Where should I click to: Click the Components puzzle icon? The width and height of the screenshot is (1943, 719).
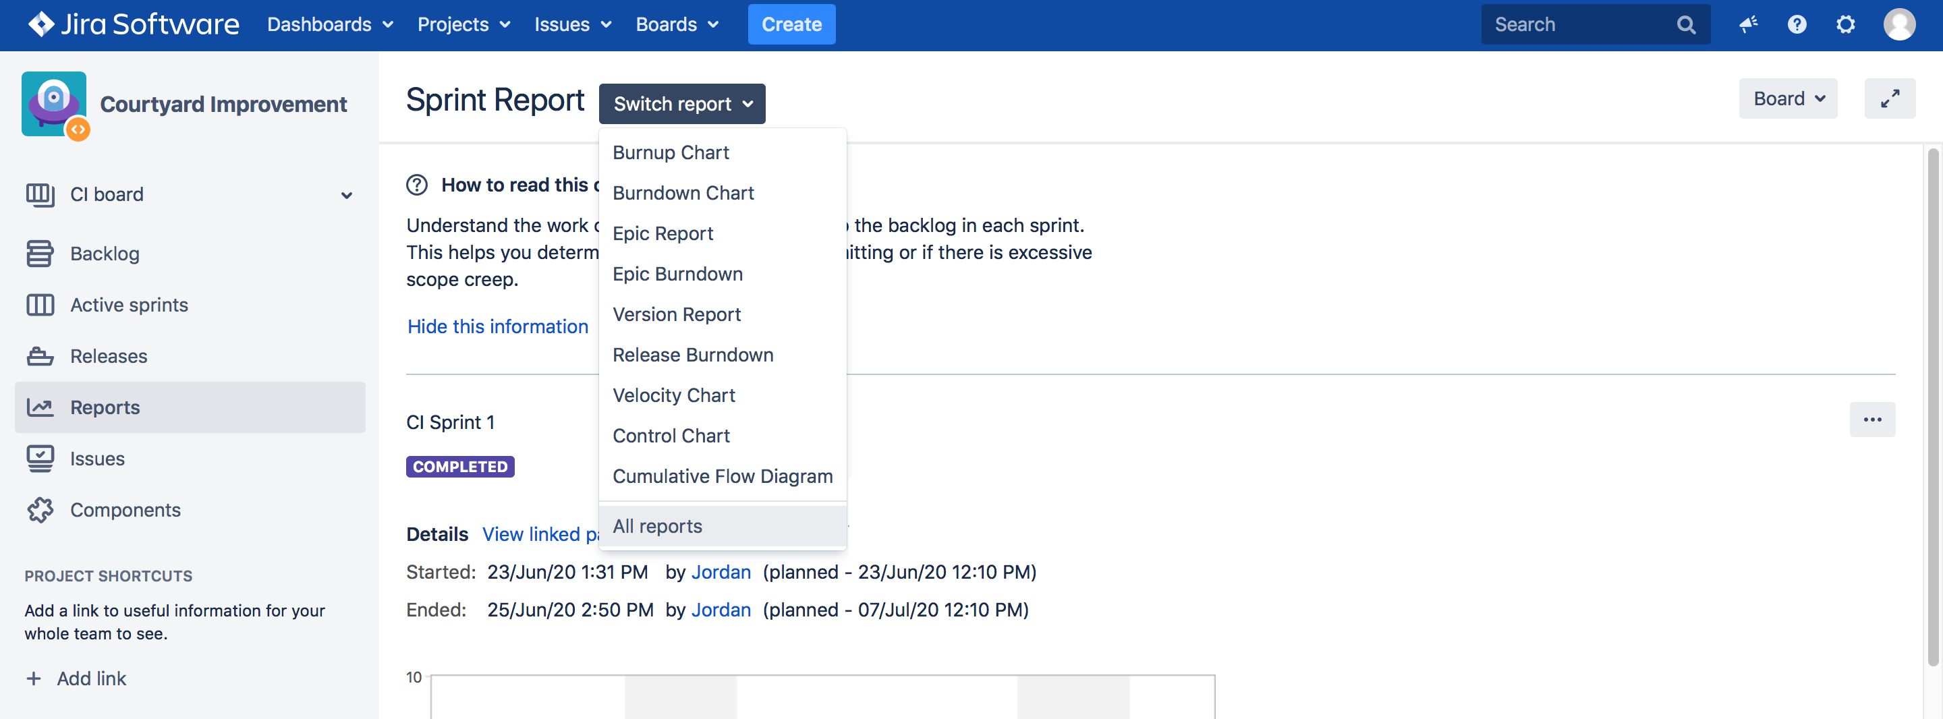[x=40, y=510]
